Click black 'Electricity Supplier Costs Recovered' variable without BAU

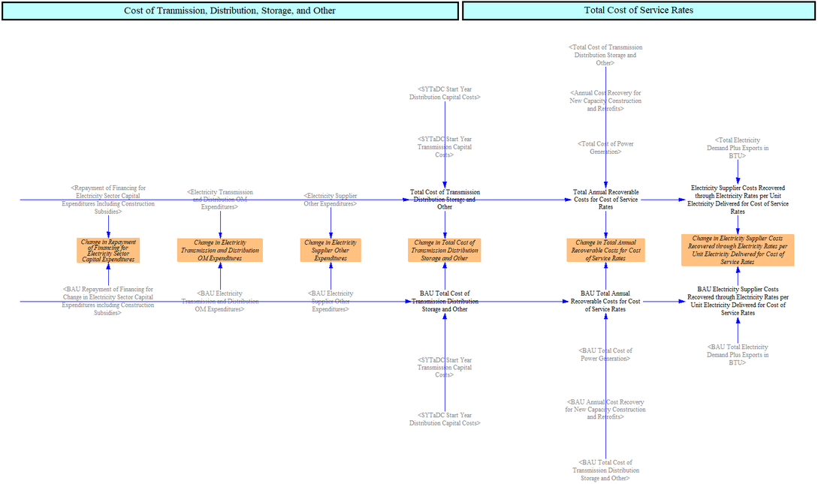738,200
